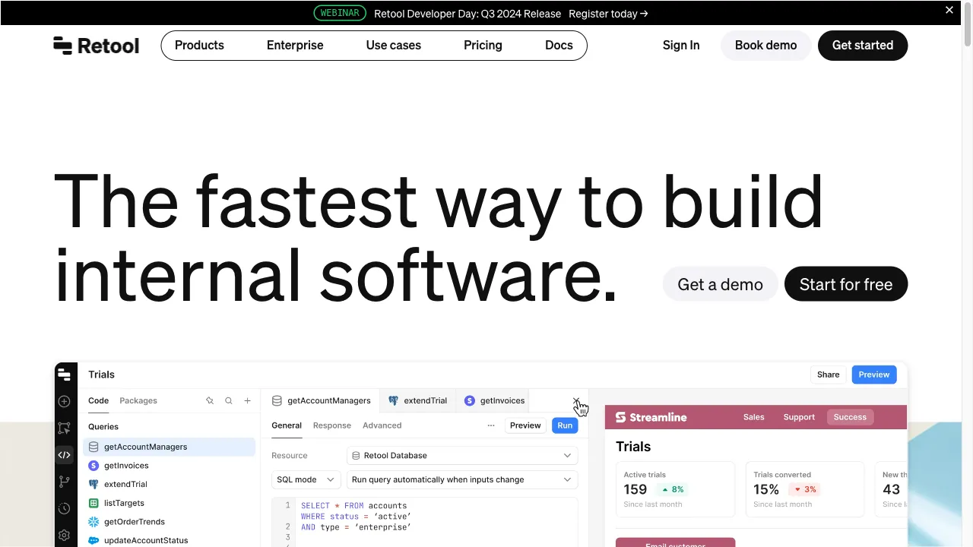Screen dimensions: 973x547
Task: Open the branch icon in the editor sidebar
Action: pos(65,482)
